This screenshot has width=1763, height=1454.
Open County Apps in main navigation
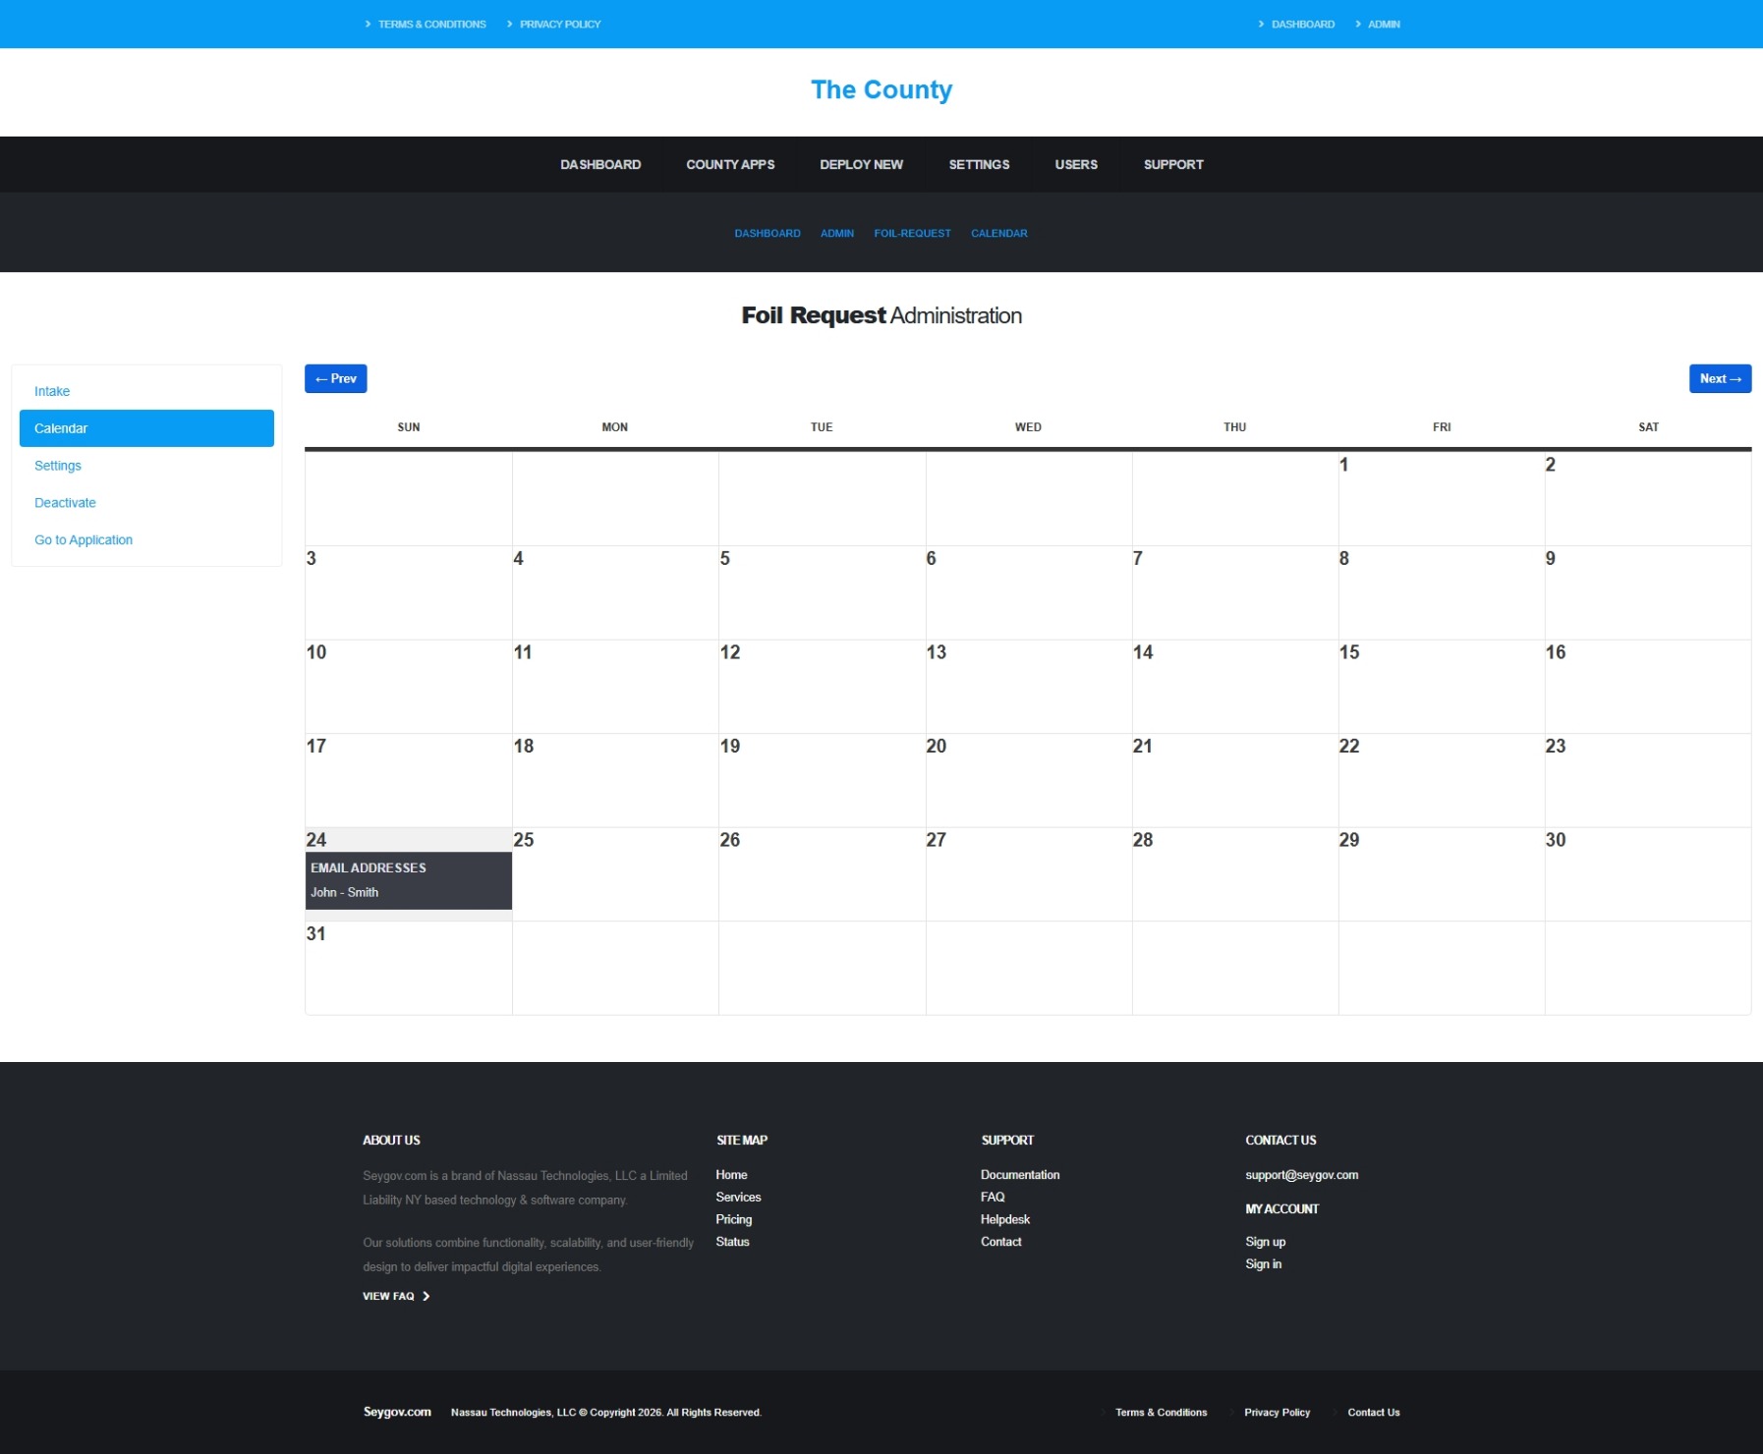[730, 164]
